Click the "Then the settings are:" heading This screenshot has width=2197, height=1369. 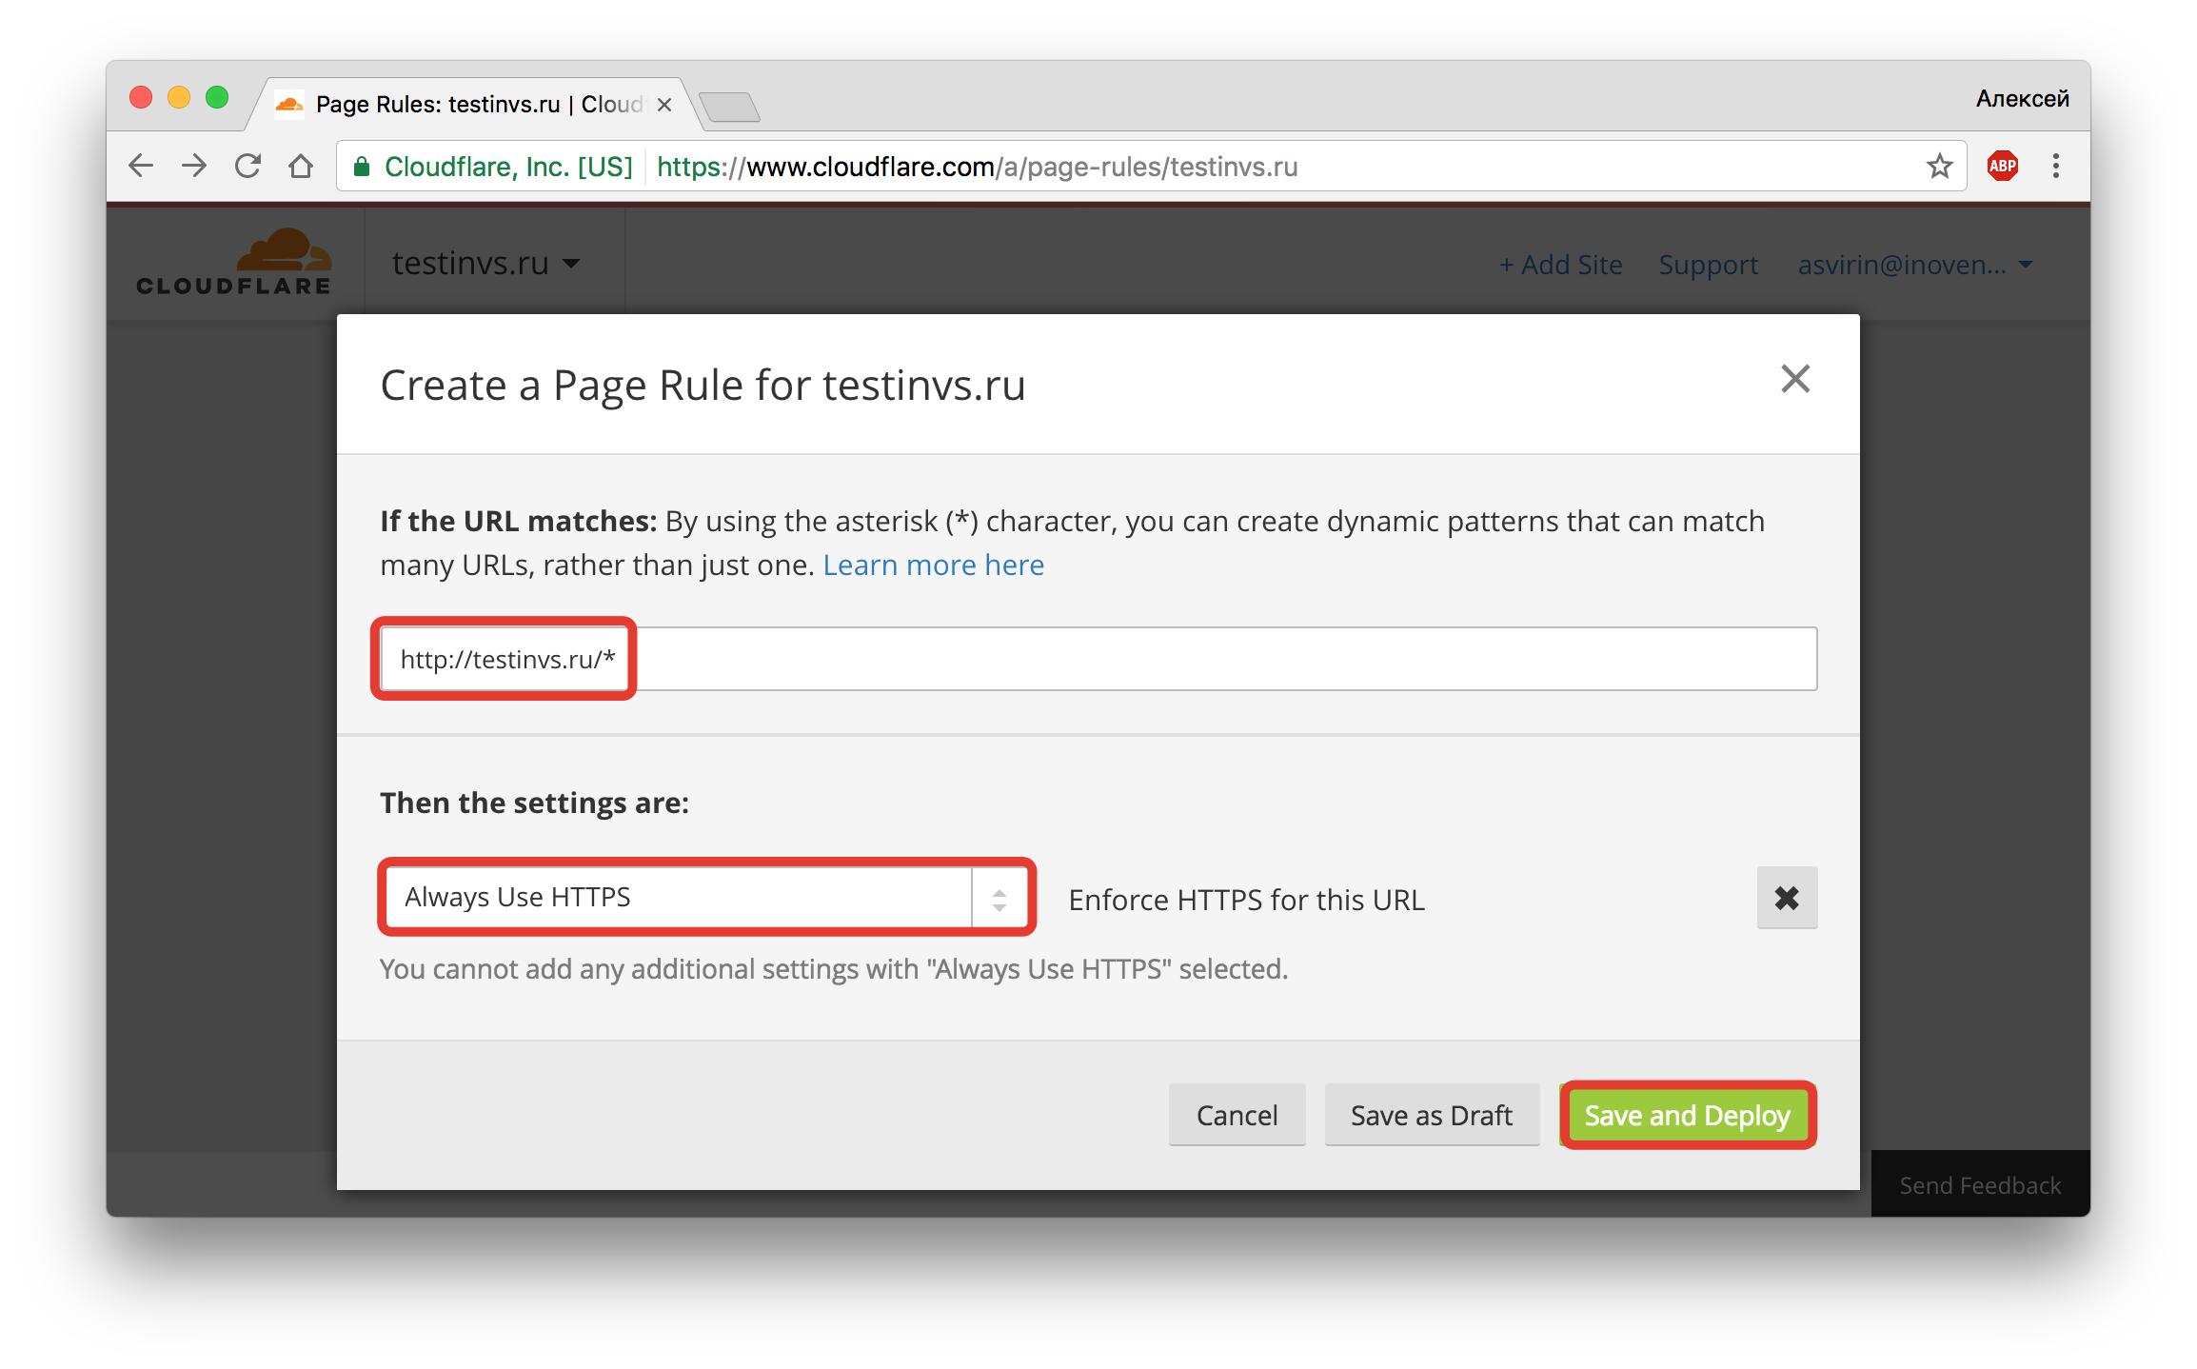pyautogui.click(x=534, y=803)
